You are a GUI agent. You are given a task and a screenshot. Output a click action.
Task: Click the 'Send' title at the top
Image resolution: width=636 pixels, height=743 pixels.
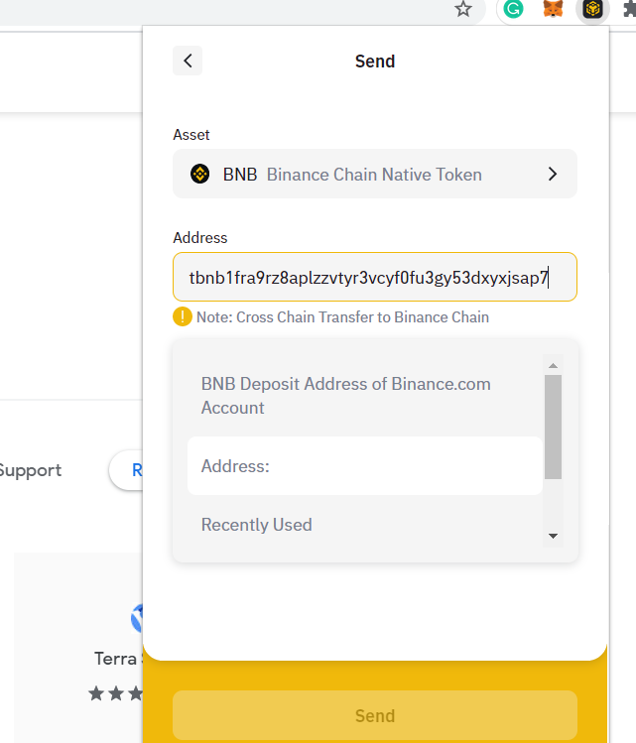pos(375,62)
